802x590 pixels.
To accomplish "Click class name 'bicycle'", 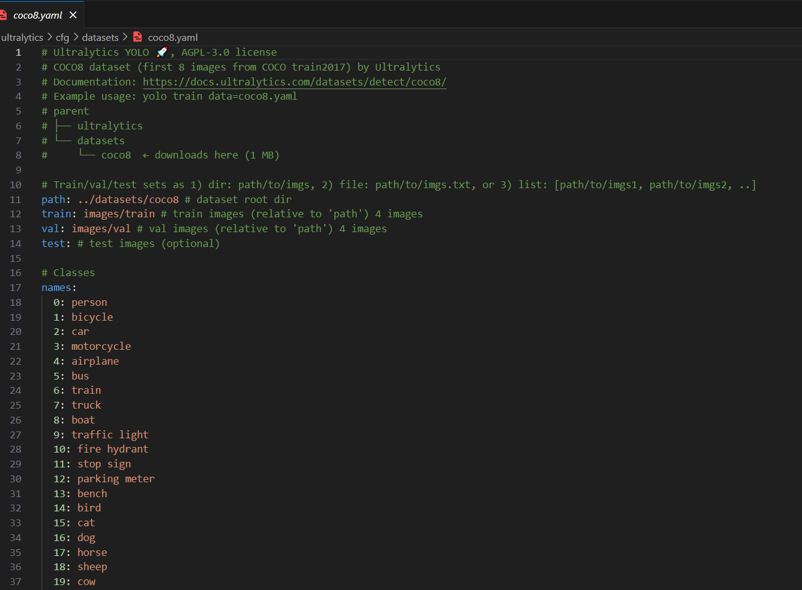I will (x=92, y=318).
